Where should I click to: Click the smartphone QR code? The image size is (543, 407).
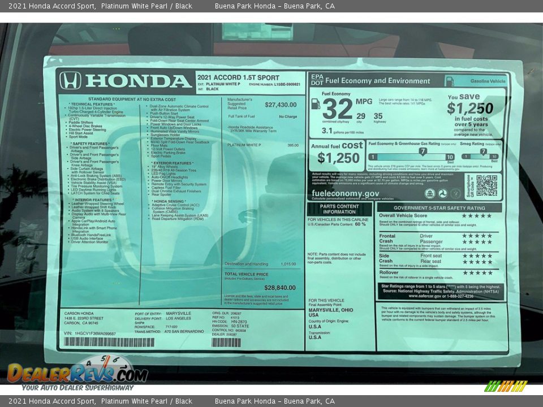point(486,186)
